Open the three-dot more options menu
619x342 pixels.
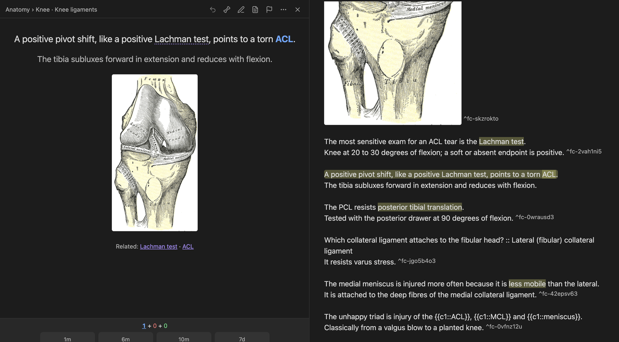(x=284, y=10)
